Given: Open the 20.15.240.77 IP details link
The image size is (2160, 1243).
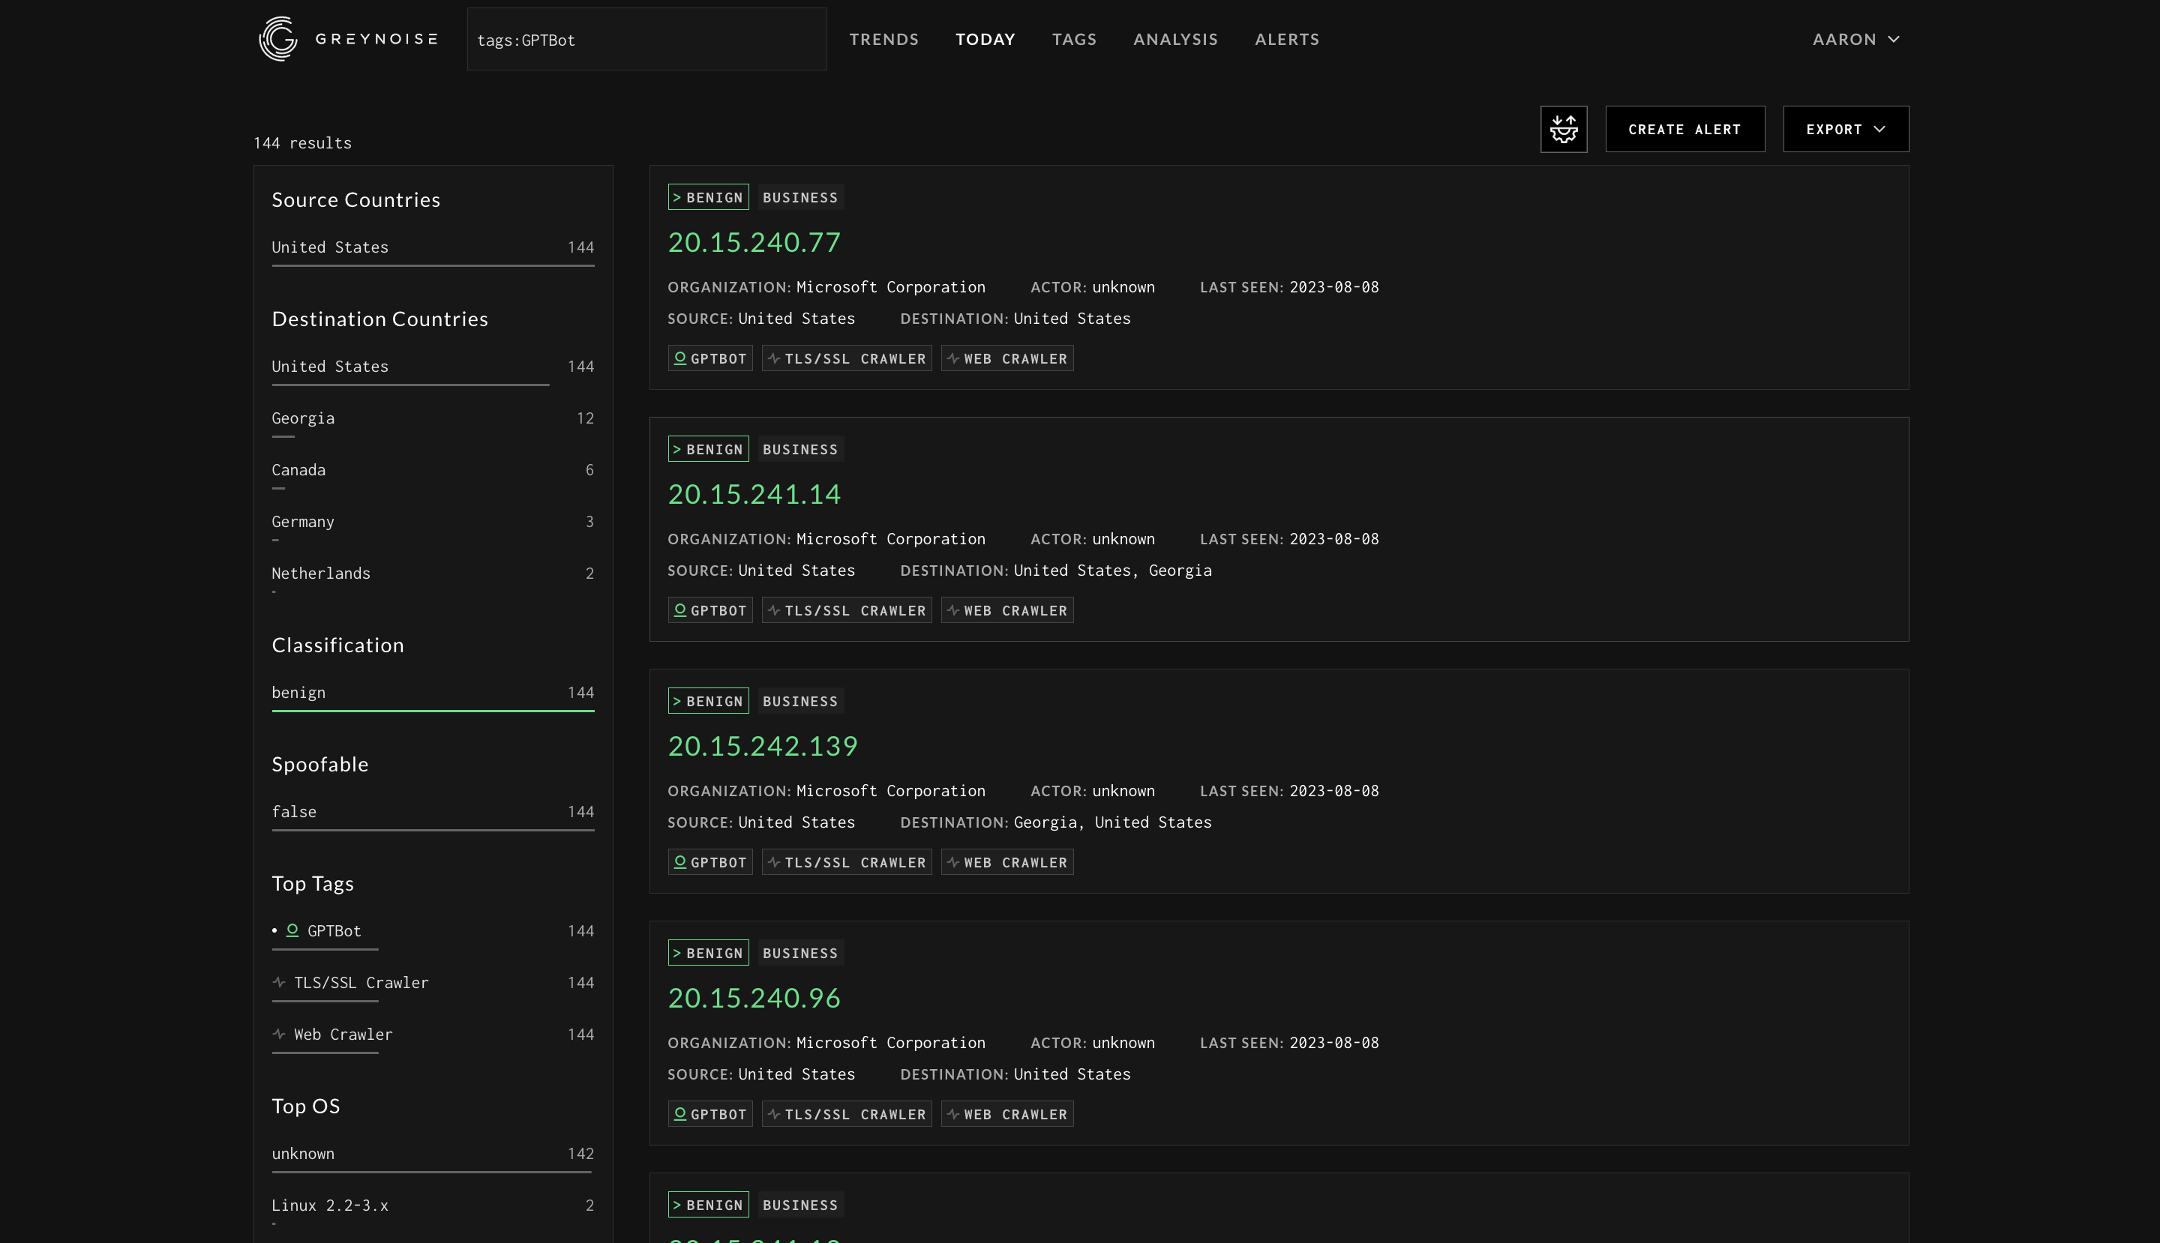Looking at the screenshot, I should [754, 241].
